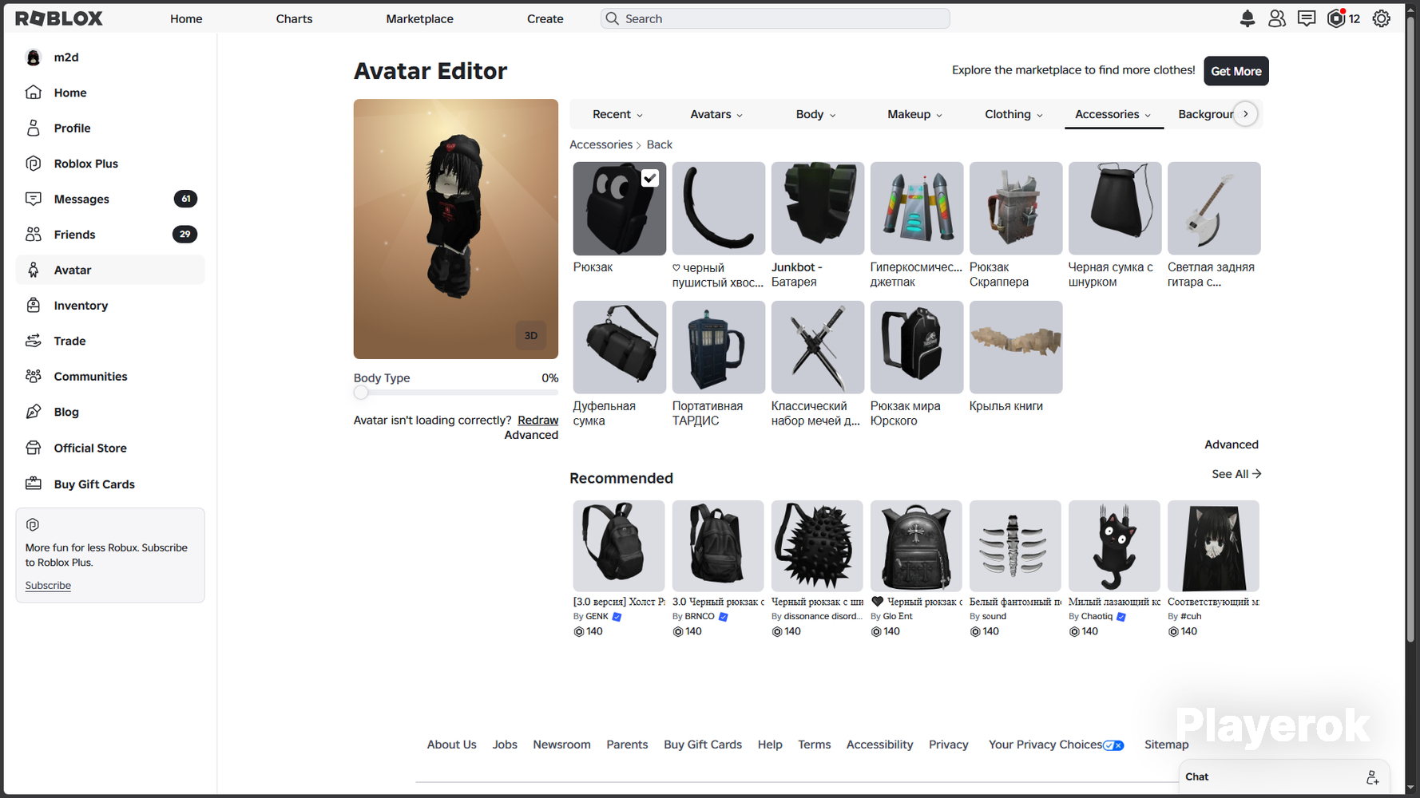
Task: Click the Buy Gift Cards icon in sidebar
Action: point(34,484)
